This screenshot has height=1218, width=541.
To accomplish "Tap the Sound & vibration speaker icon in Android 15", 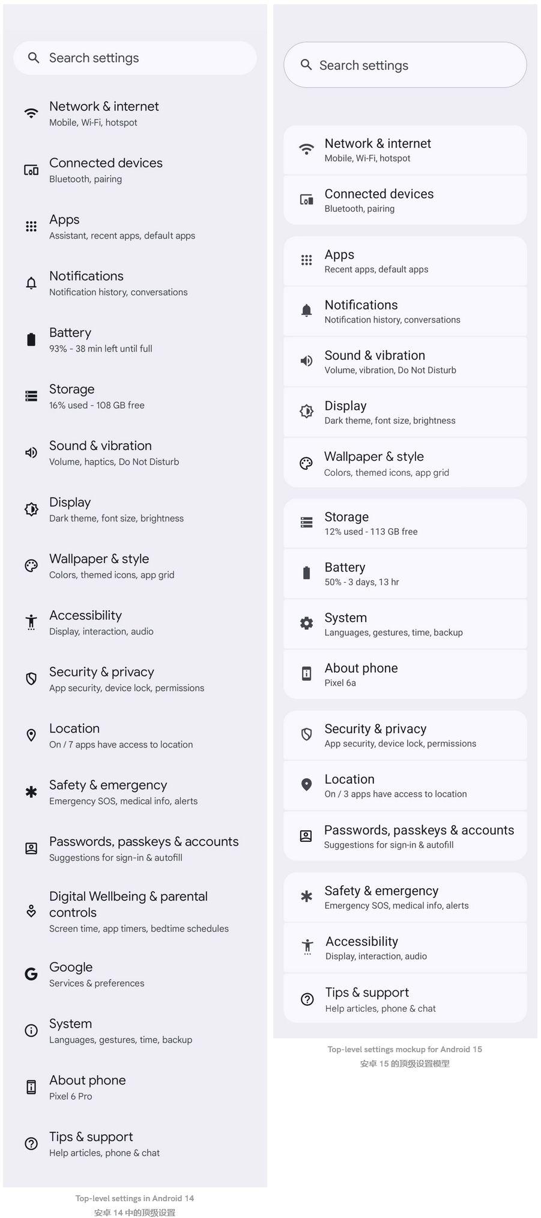I will click(x=306, y=361).
